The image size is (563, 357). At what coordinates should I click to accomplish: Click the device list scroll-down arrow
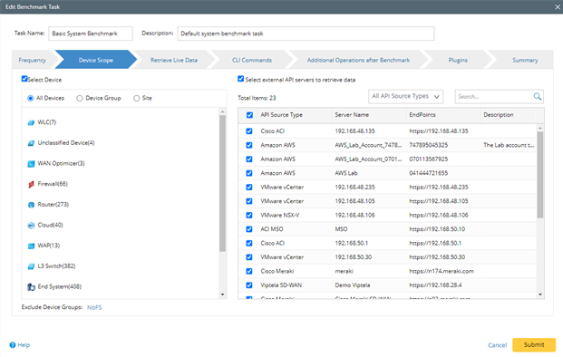[223, 294]
